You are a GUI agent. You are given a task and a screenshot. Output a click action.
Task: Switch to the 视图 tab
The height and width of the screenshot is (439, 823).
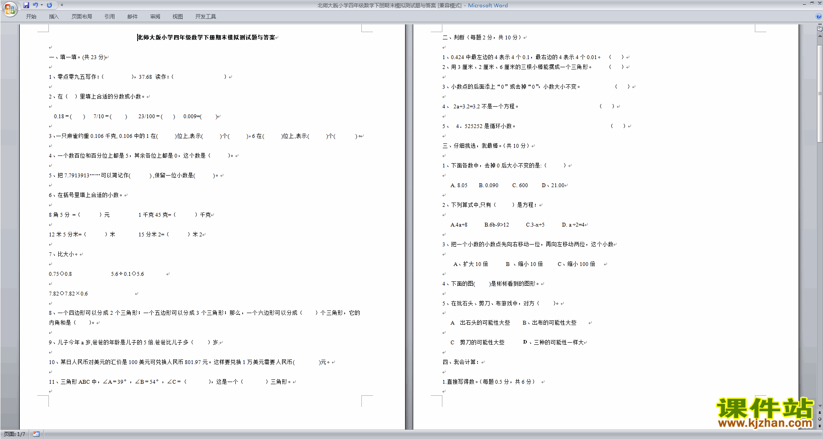pos(178,17)
